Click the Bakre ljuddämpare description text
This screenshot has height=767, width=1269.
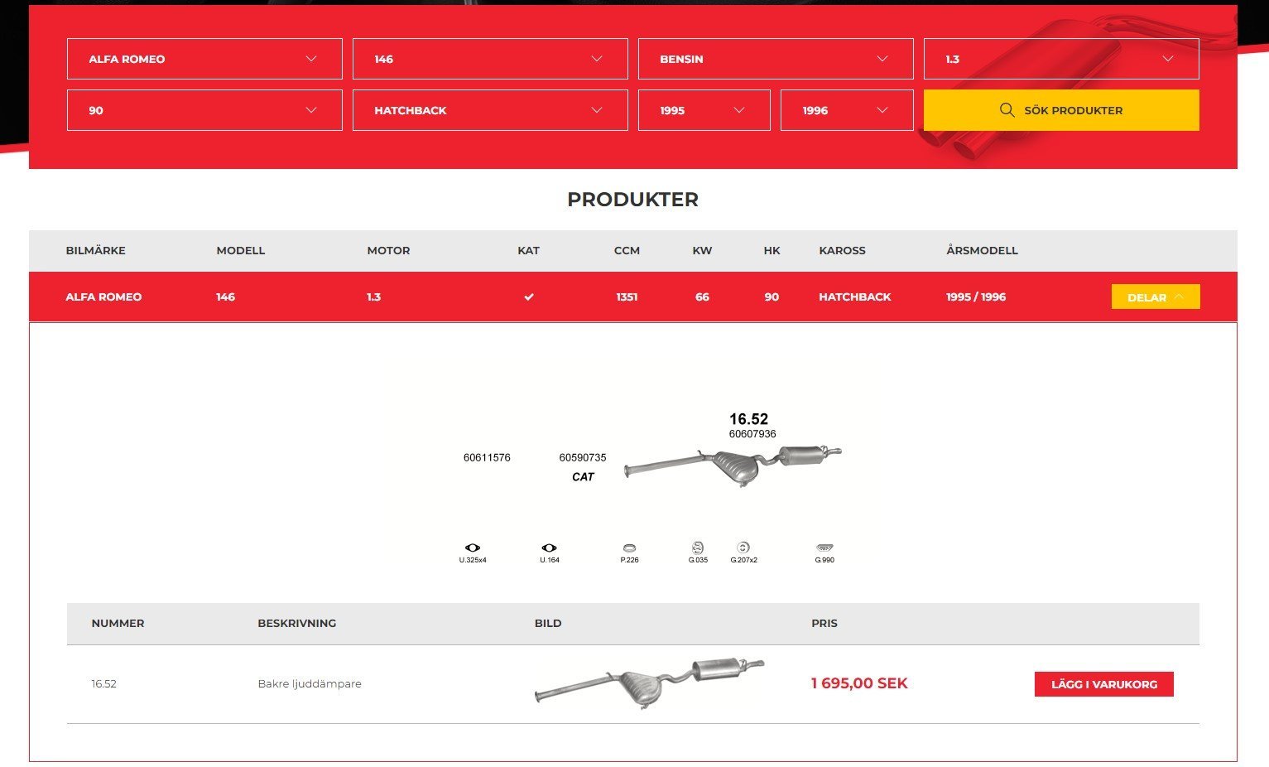pos(310,683)
